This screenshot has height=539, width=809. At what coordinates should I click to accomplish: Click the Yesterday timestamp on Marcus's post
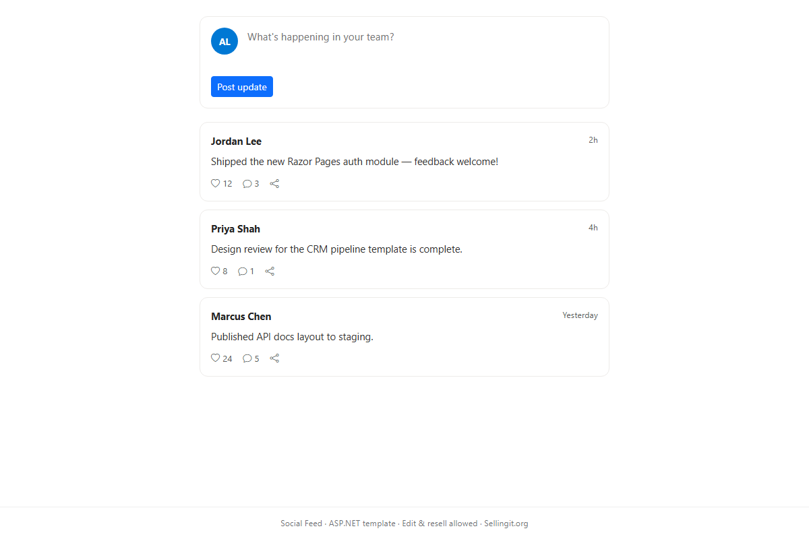tap(580, 315)
